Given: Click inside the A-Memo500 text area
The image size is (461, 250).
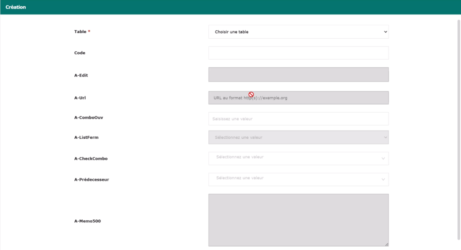Looking at the screenshot, I should pos(298,220).
